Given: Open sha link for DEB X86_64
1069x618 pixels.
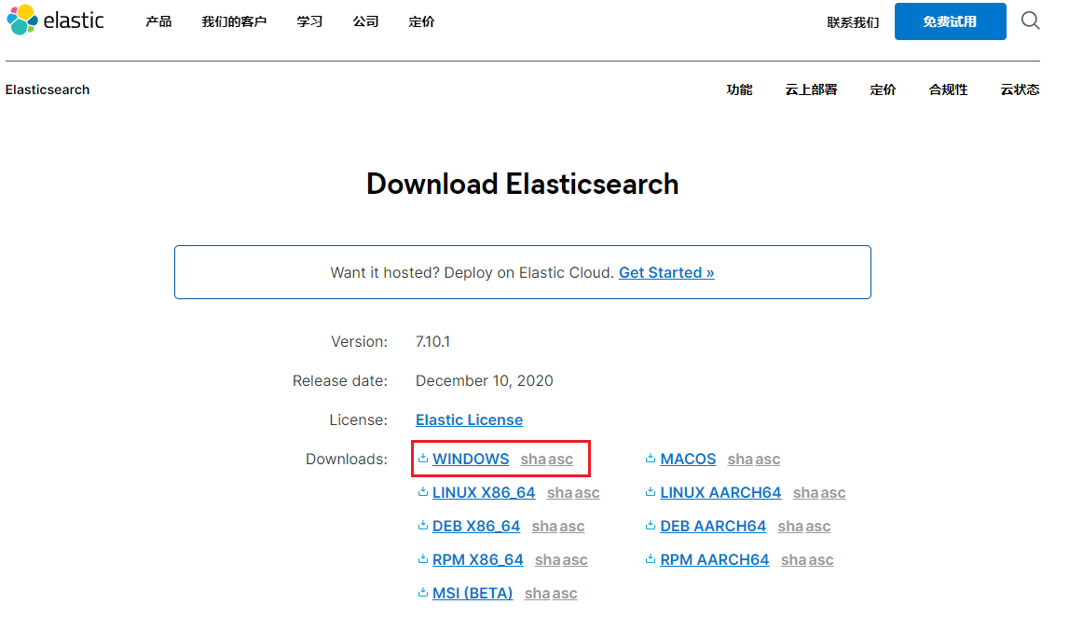Looking at the screenshot, I should pos(544,526).
